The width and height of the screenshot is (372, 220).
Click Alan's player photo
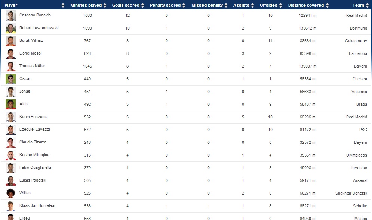point(11,104)
